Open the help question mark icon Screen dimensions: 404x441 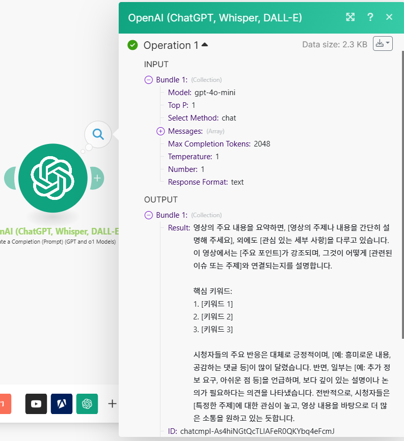coord(370,17)
